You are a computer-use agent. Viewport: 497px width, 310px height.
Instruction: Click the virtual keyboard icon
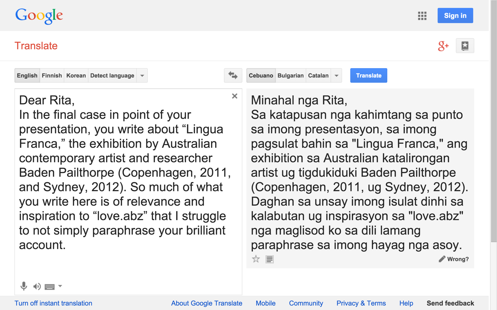pyautogui.click(x=49, y=286)
